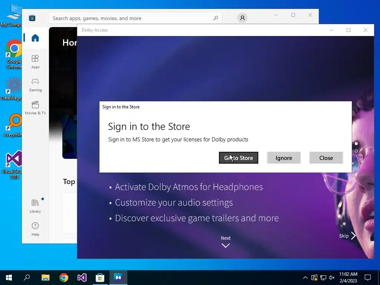Choose Ignore in the sign-in dialog
This screenshot has height=285, width=380.
[x=284, y=158]
